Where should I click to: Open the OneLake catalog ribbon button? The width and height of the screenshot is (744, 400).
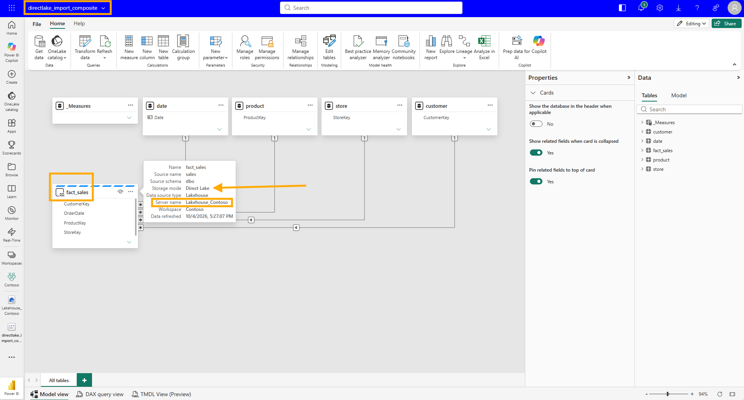coord(57,47)
